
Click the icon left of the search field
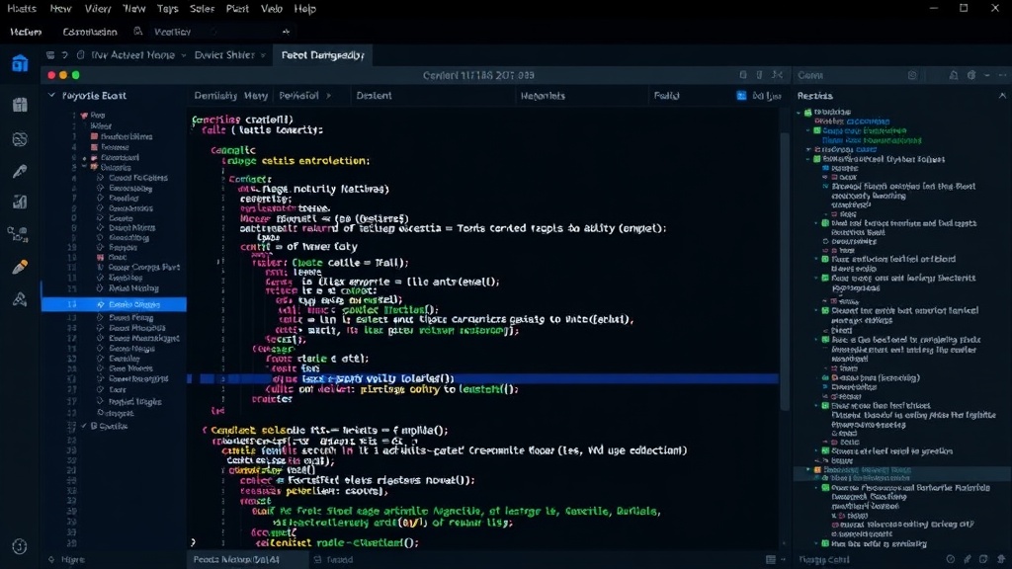click(x=137, y=31)
